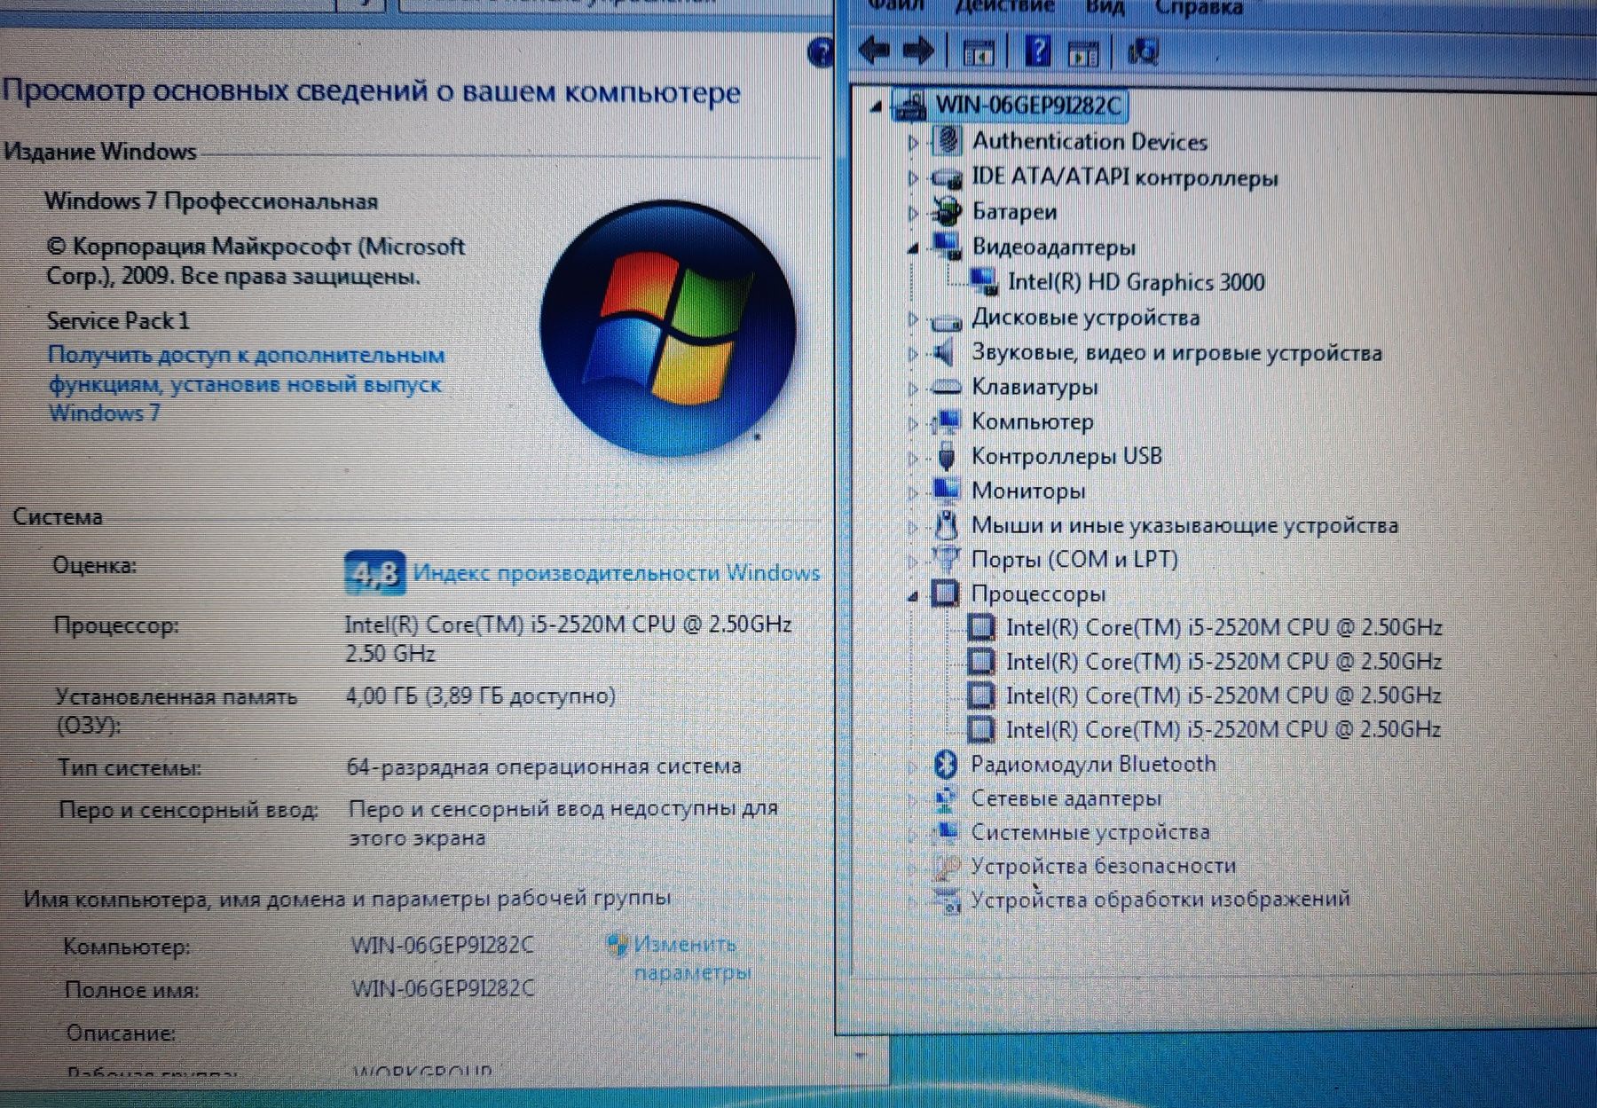Click the IDE ATA/ATAPI controllers icon
The image size is (1597, 1108).
coord(946,177)
